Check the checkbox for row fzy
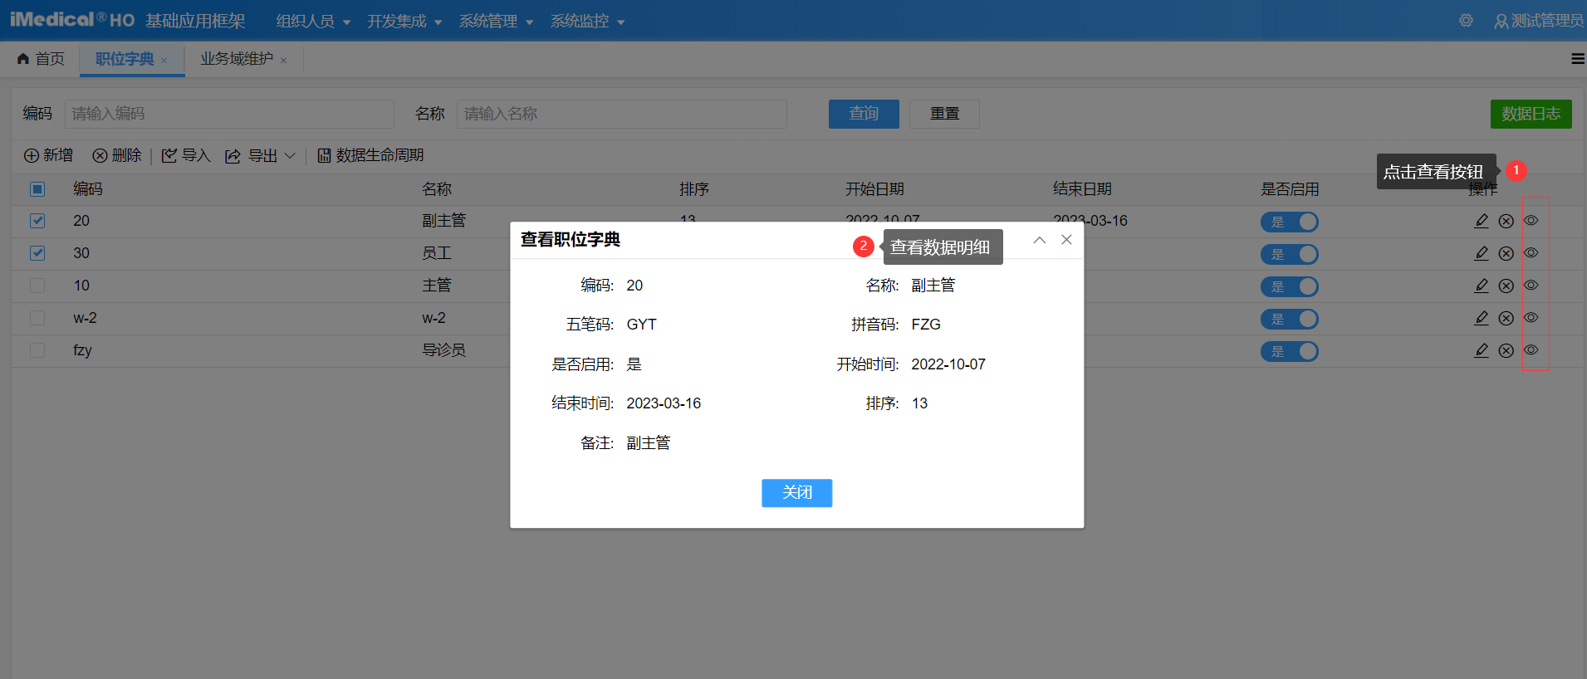Image resolution: width=1587 pixels, height=679 pixels. (37, 350)
